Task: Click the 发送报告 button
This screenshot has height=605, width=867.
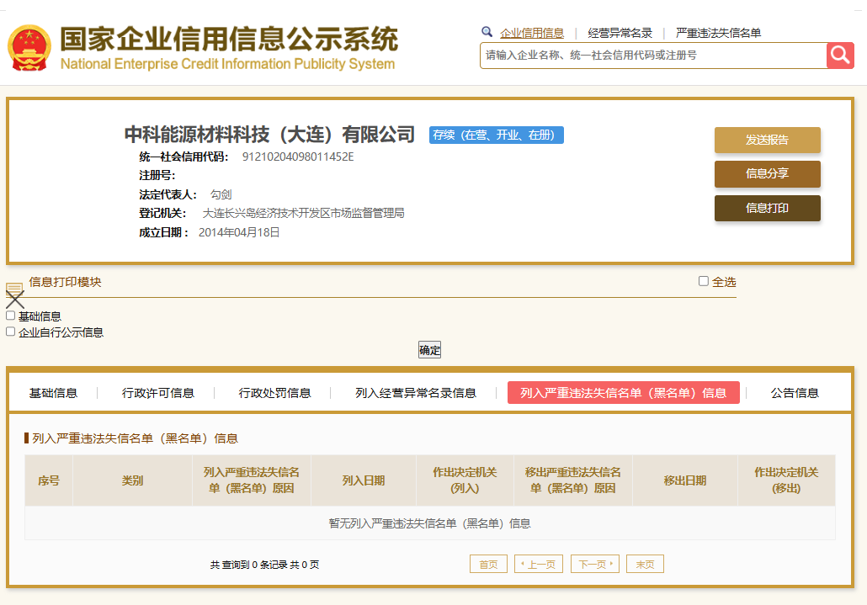Action: click(767, 140)
